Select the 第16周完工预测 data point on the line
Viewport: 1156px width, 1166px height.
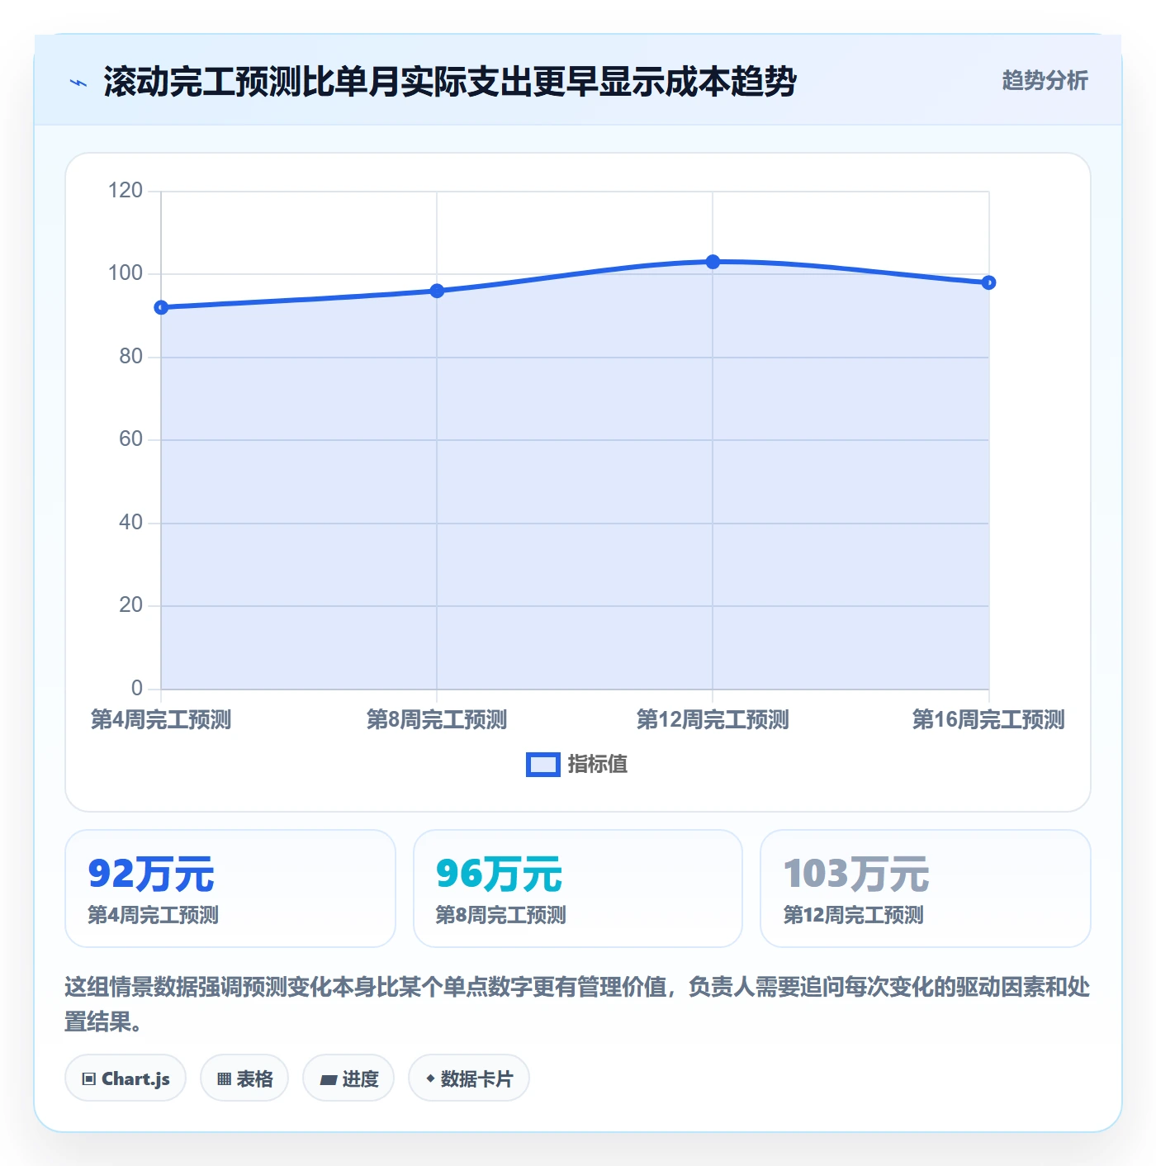click(x=988, y=282)
